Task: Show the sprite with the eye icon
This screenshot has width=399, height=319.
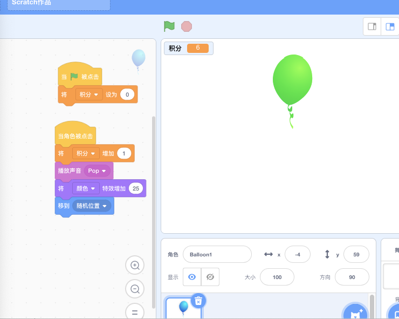Action: click(x=192, y=277)
